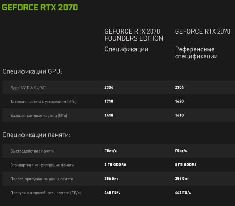This screenshot has width=235, height=206.
Task: Click the GEFORCE RTX 2070 Founders Edition column header
Action: pos(134,35)
